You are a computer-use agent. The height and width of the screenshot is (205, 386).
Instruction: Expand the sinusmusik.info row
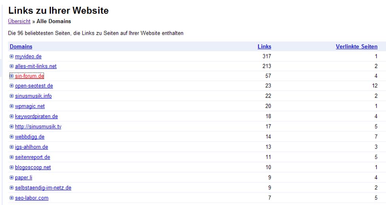[x=12, y=96]
